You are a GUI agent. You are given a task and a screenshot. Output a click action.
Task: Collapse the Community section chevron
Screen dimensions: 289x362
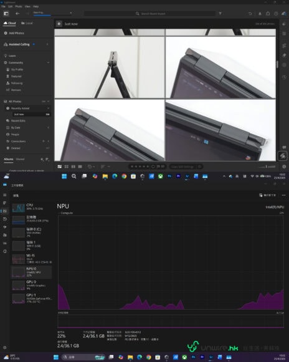(x=48, y=62)
